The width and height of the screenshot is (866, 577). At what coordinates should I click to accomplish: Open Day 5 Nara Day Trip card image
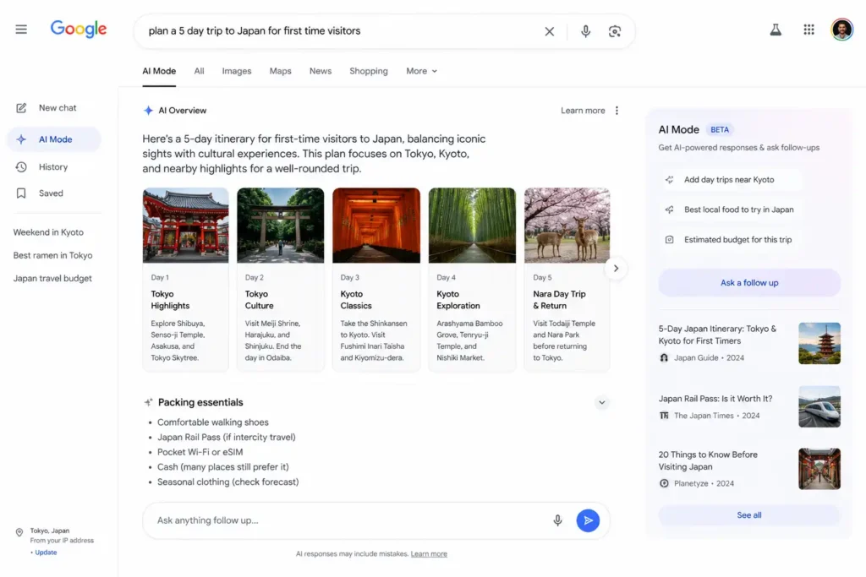pyautogui.click(x=567, y=226)
